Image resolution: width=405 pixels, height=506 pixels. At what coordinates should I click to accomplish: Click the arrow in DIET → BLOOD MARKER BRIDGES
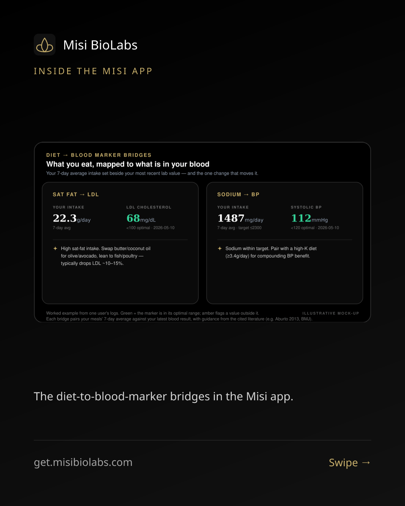pyautogui.click(x=66, y=155)
